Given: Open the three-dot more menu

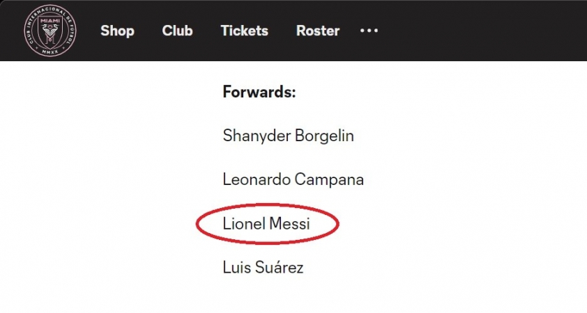Looking at the screenshot, I should tap(369, 31).
